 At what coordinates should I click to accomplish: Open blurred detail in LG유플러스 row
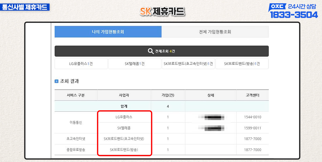211,117
